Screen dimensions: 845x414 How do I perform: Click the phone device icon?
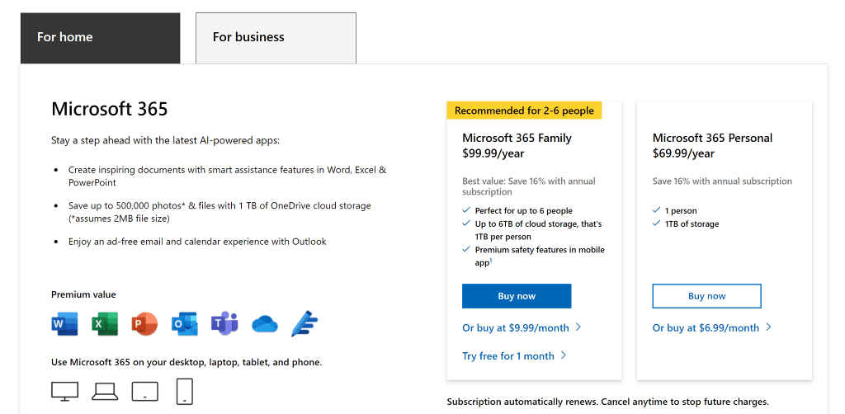(x=185, y=391)
